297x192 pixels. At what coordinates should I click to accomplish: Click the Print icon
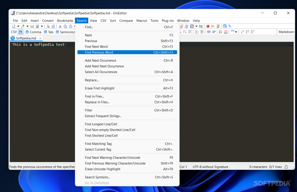pos(48,26)
